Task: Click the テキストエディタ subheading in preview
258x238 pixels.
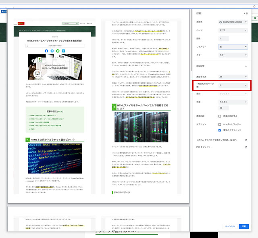Action: tap(122, 192)
